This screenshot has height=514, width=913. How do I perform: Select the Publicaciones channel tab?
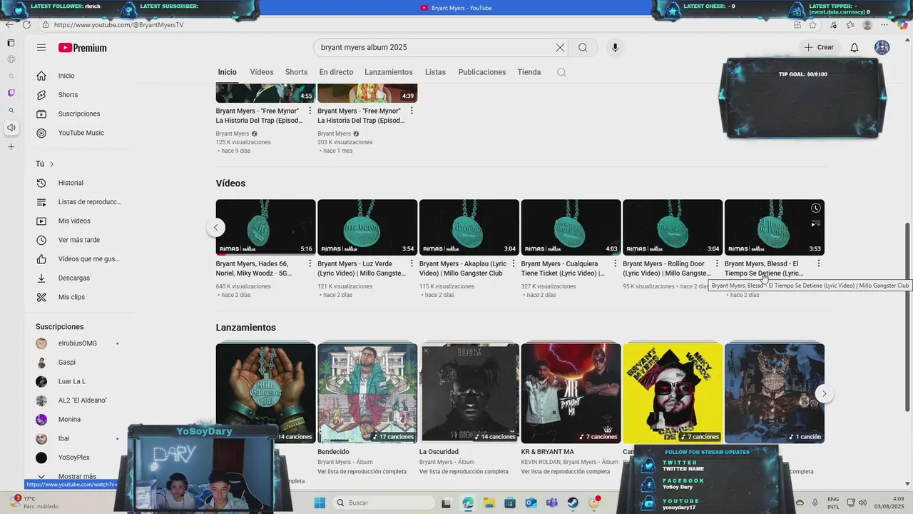tap(482, 72)
